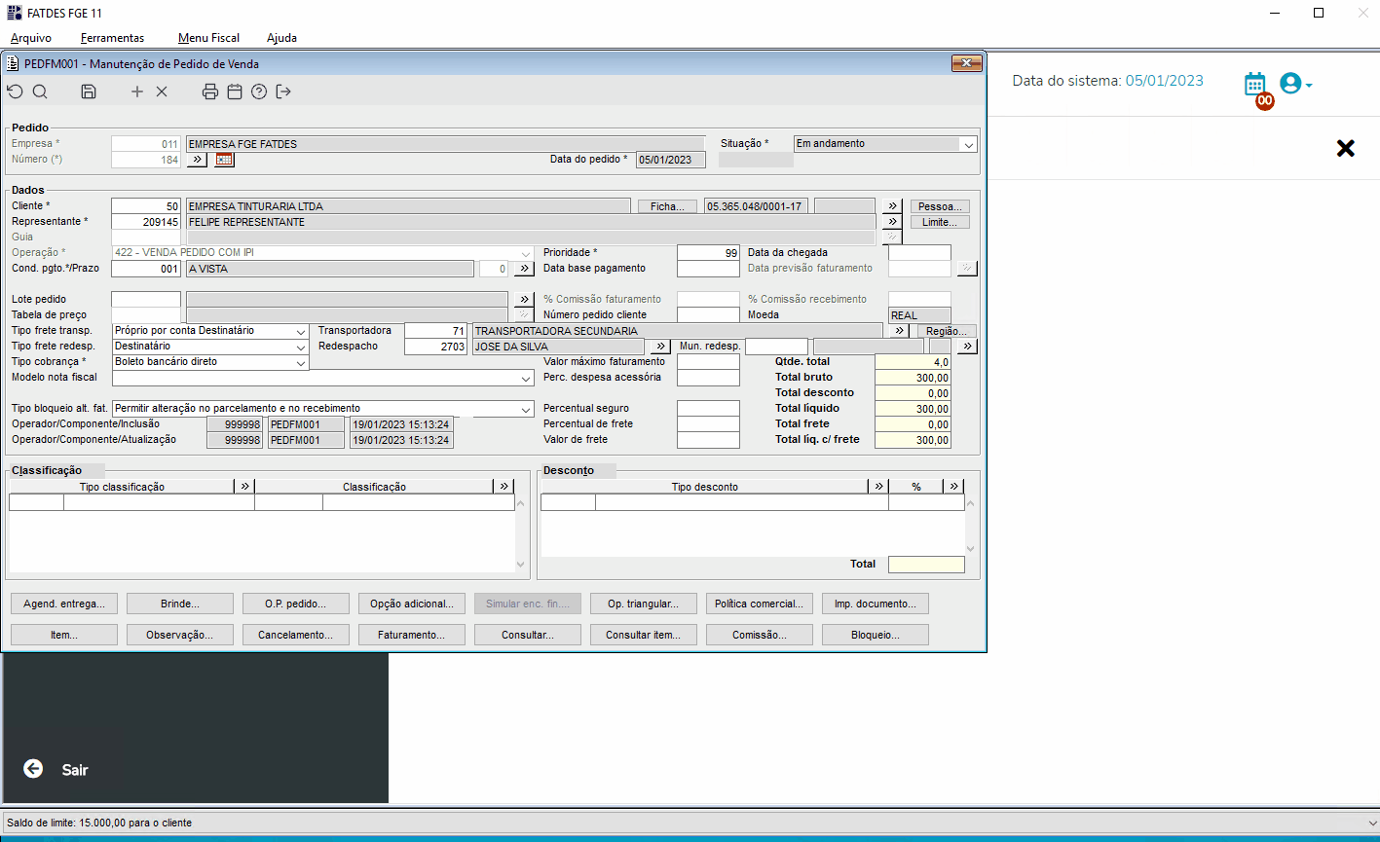This screenshot has width=1380, height=842.
Task: Click arrows beside % column header
Action: pyautogui.click(x=954, y=486)
